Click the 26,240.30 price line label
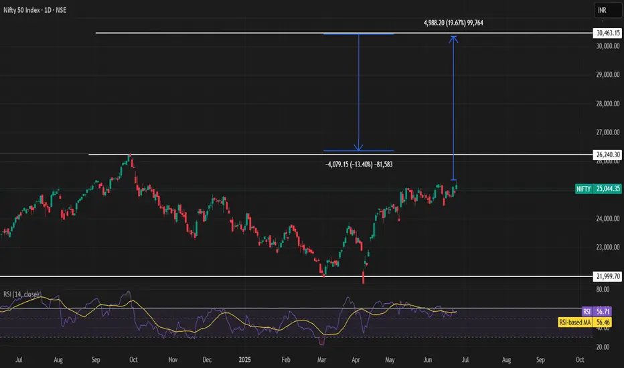 [x=608, y=155]
